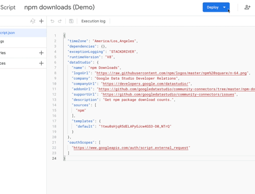Image resolution: width=255 pixels, height=194 pixels.
Task: Save the project with disk icon
Action: 71,21
